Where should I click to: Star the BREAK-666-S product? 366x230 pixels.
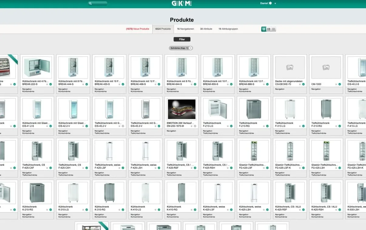coord(264,84)
